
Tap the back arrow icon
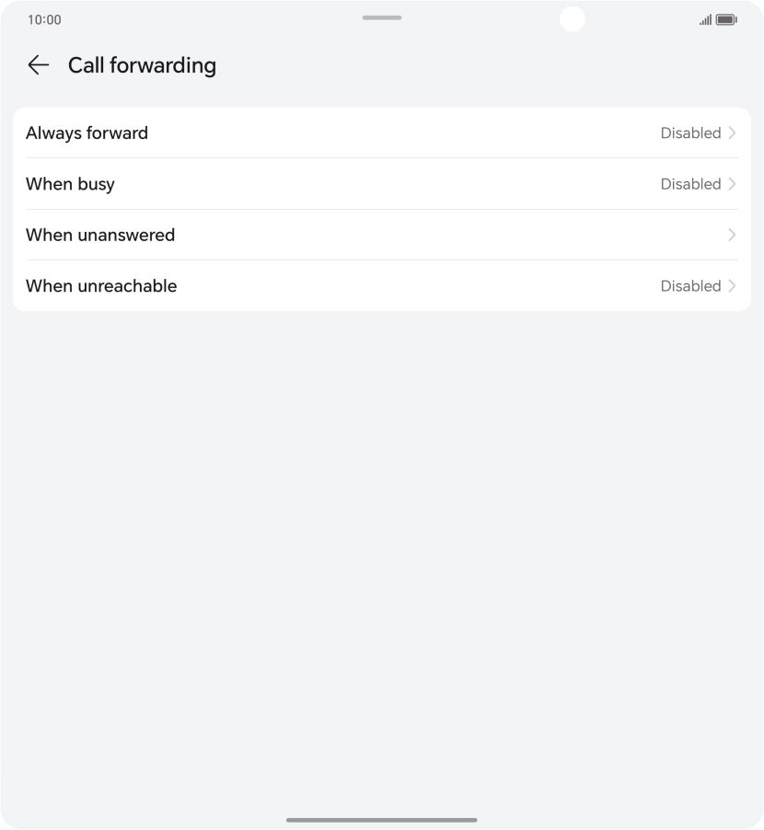pyautogui.click(x=38, y=64)
